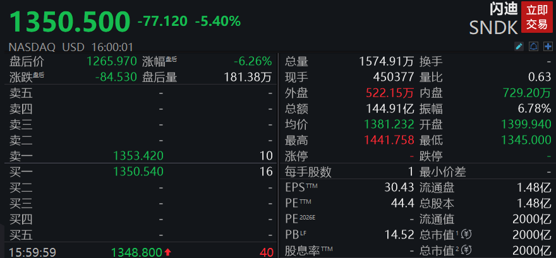The image size is (556, 258).
Task: Click the 最低 price 1345.000
Action: tap(526, 140)
